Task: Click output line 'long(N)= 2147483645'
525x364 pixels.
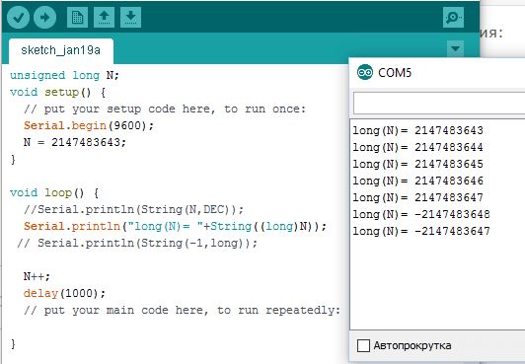Action: tap(417, 164)
